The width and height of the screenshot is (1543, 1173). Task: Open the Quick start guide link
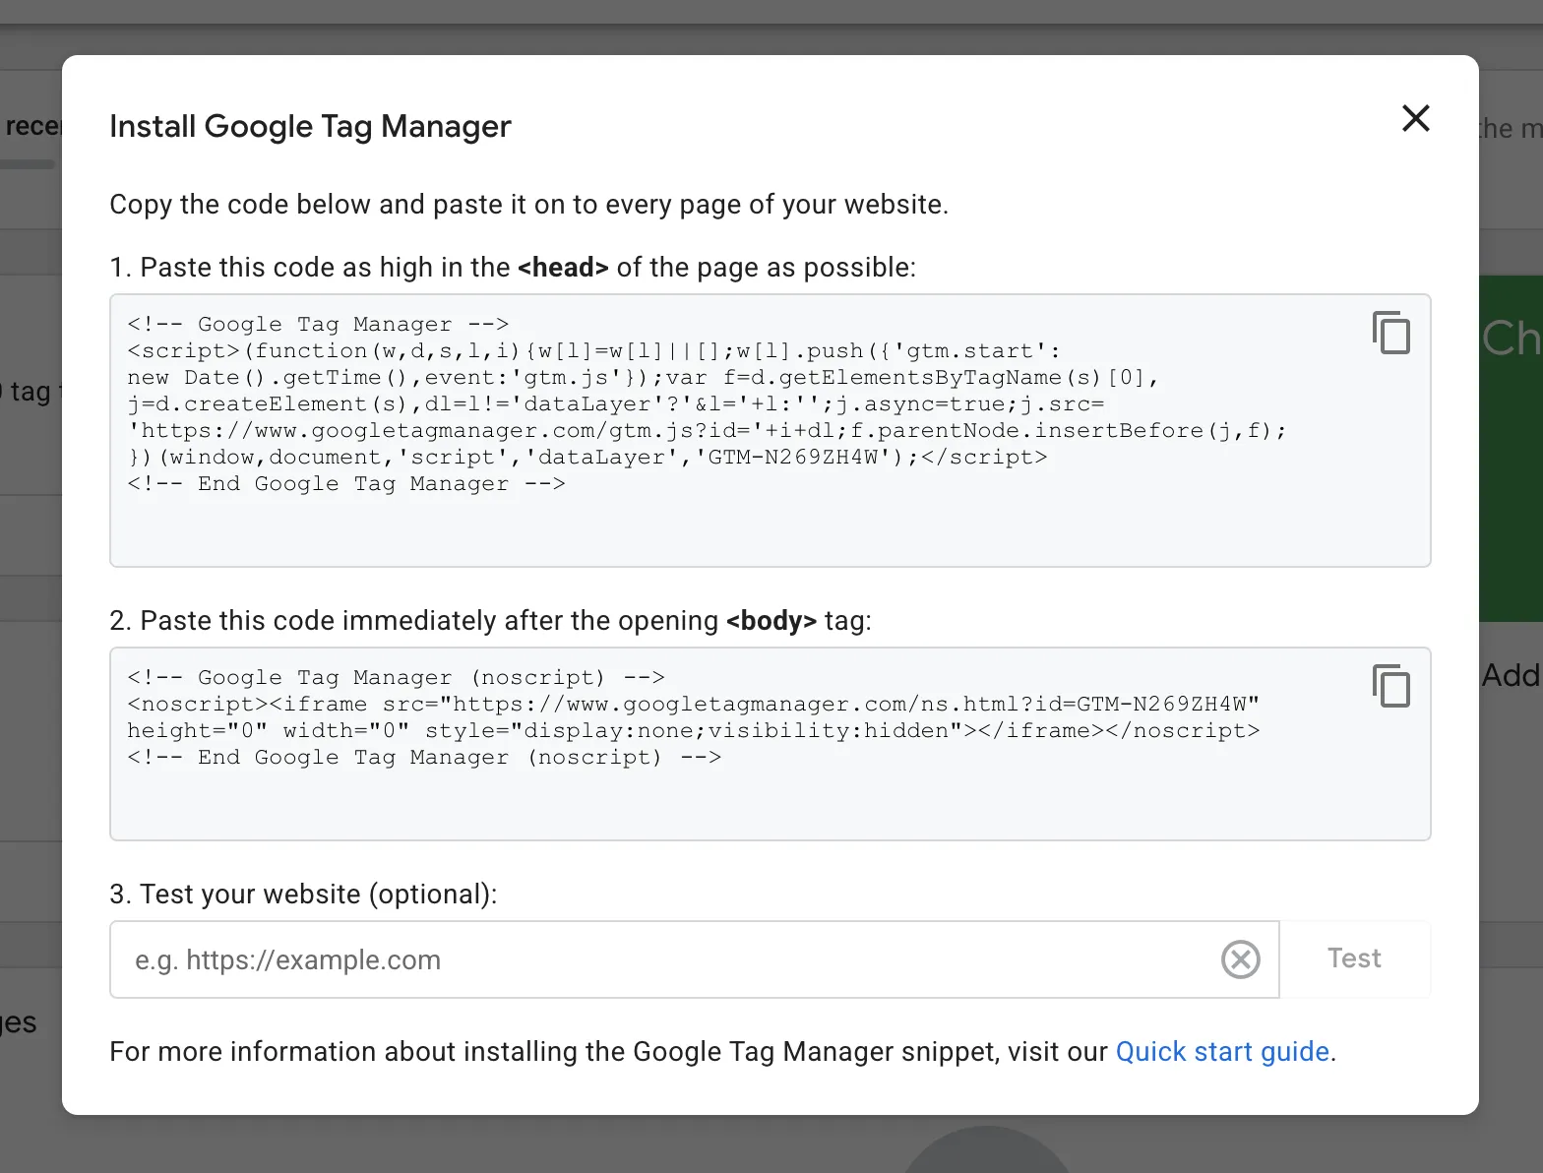click(x=1222, y=1052)
